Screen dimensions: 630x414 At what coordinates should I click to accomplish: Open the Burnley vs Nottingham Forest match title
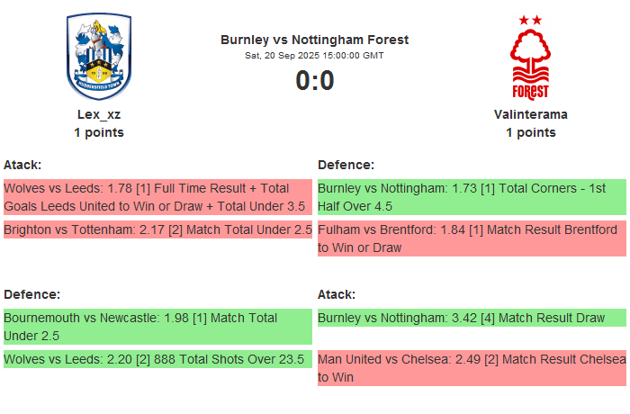pyautogui.click(x=314, y=40)
